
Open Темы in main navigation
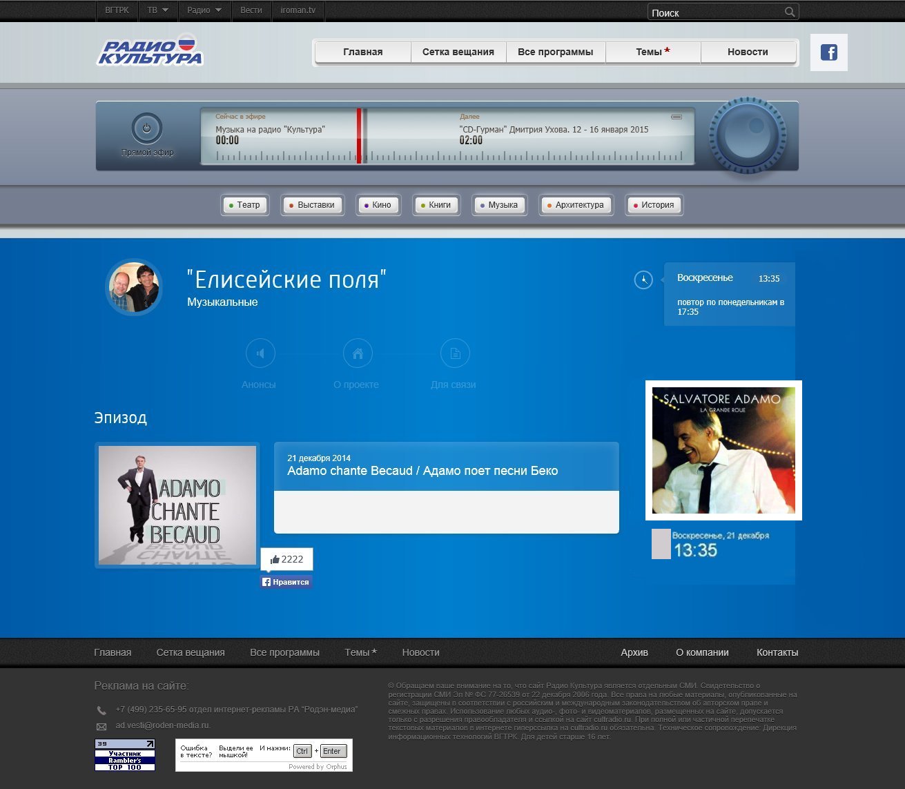[653, 52]
